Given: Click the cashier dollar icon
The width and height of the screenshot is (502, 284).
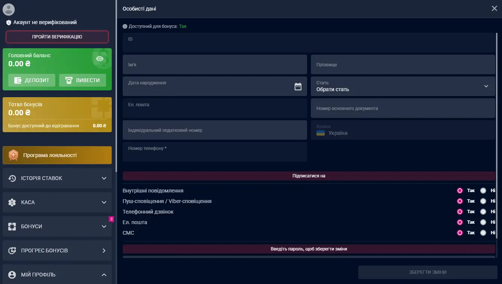Looking at the screenshot, I should tap(12, 202).
